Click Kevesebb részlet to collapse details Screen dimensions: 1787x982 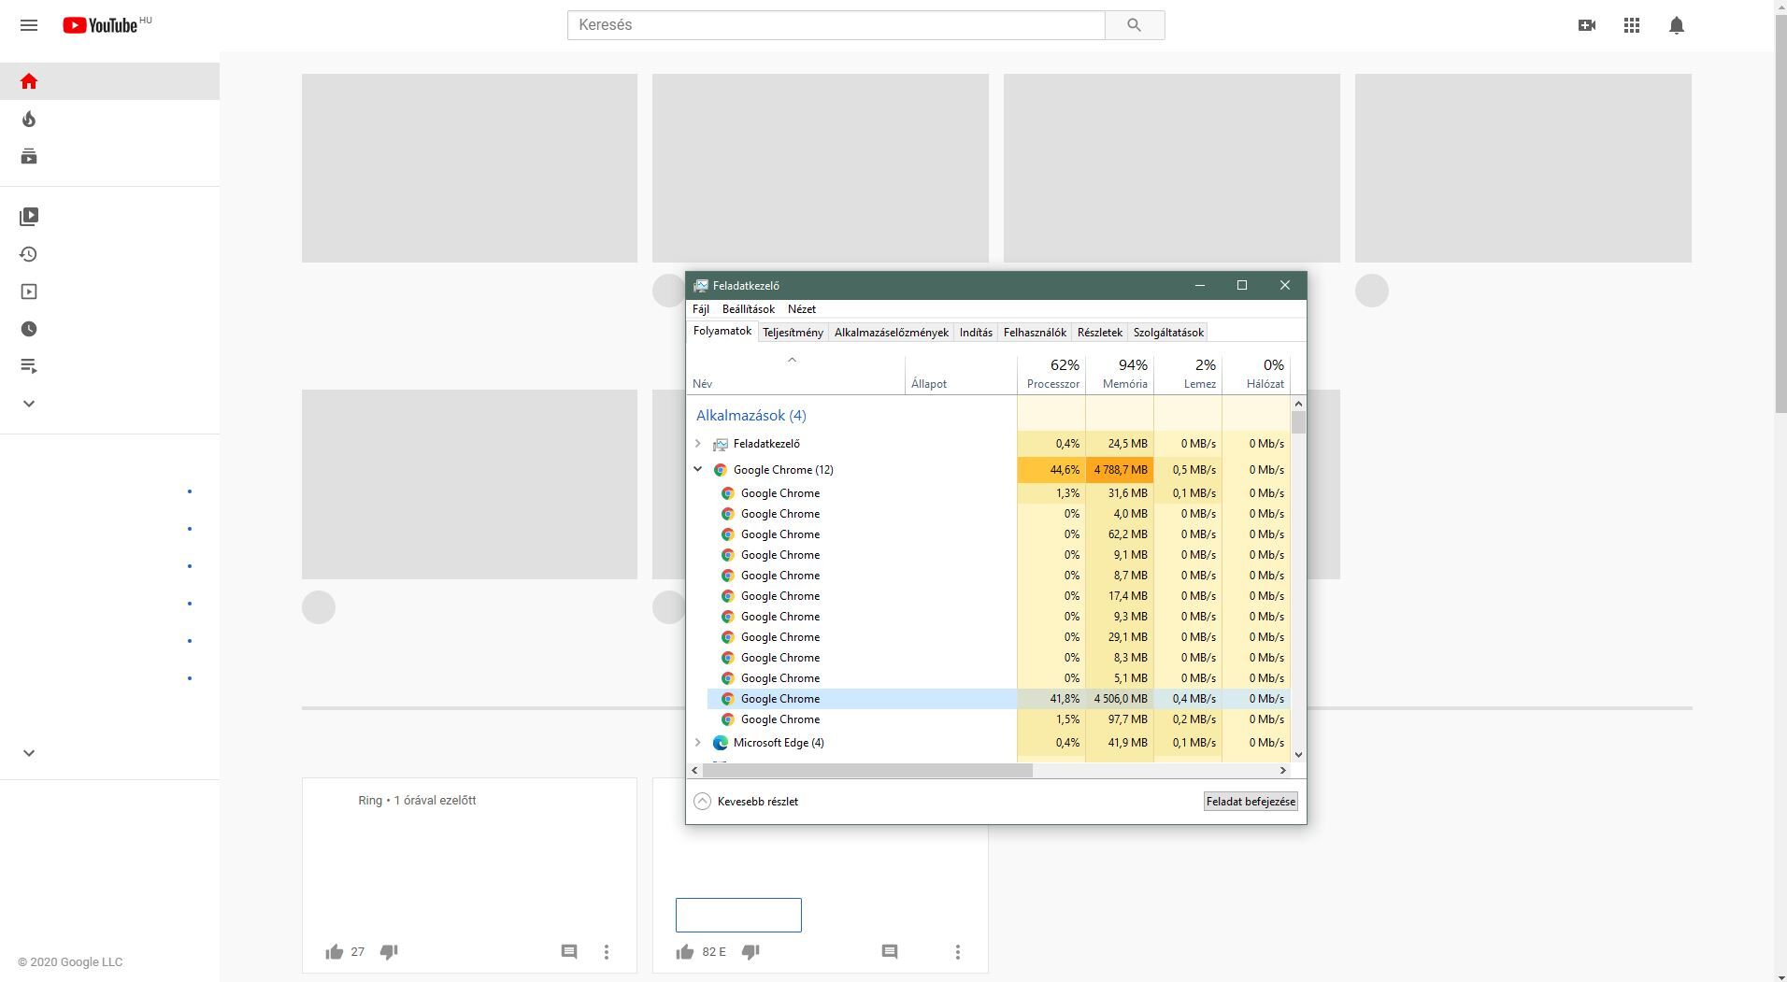point(747,802)
